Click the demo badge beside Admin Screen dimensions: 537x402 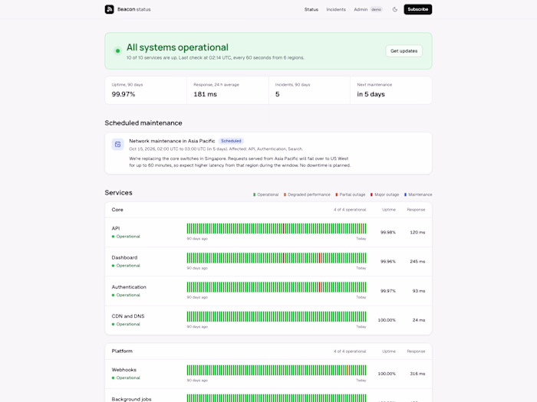coord(377,9)
